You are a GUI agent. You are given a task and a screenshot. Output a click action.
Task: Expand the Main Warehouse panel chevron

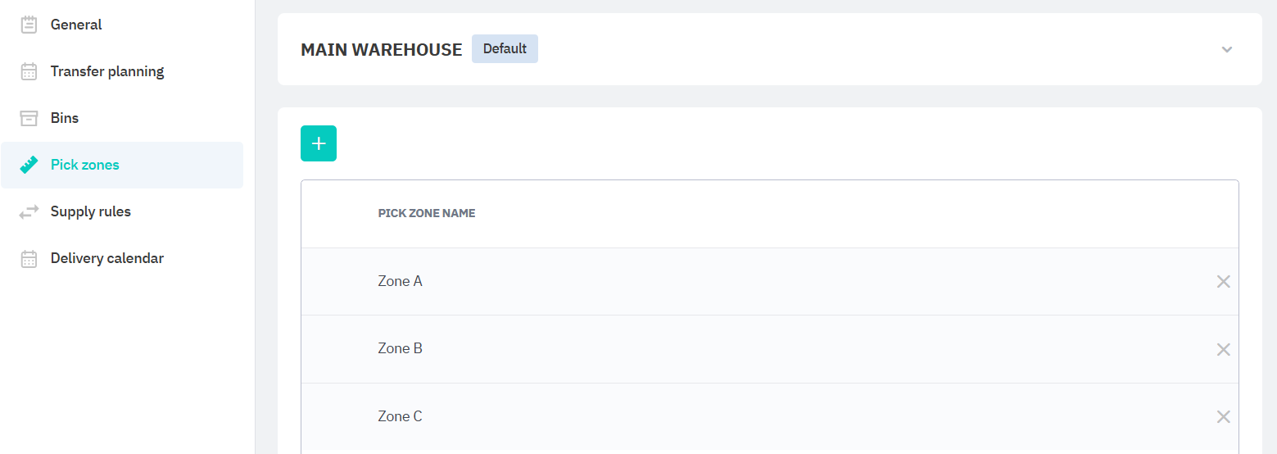(1226, 49)
